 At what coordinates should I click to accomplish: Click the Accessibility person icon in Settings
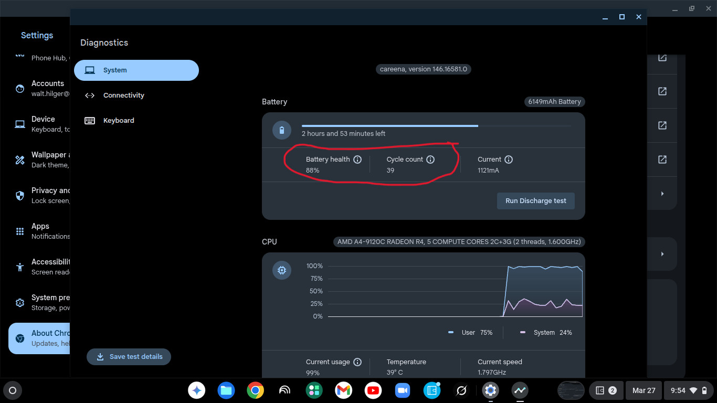click(20, 267)
